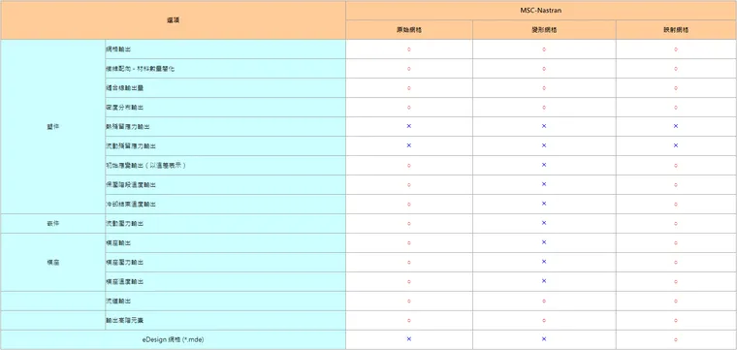Viewport: 737px width, 350px height.
Task: Click the 輸出高階元素 row label
Action: (x=124, y=321)
